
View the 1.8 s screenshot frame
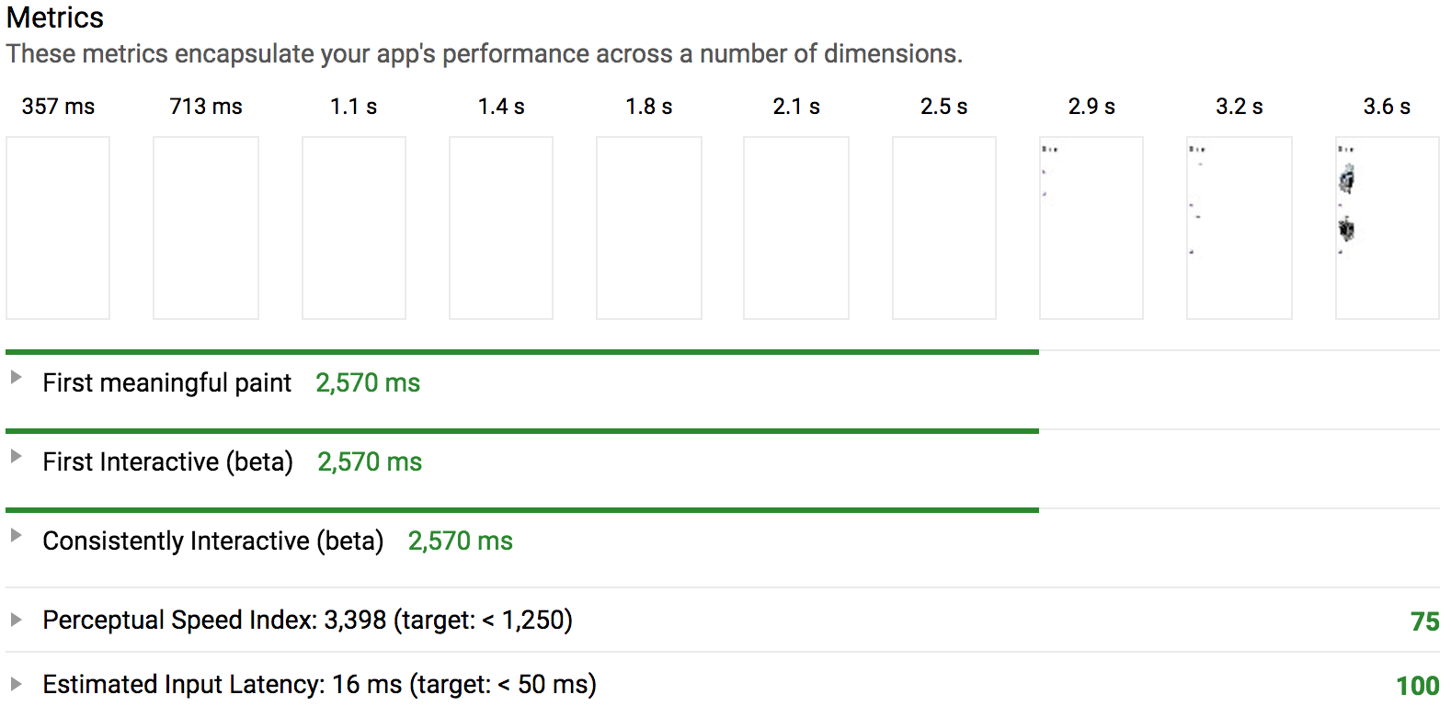coord(649,228)
